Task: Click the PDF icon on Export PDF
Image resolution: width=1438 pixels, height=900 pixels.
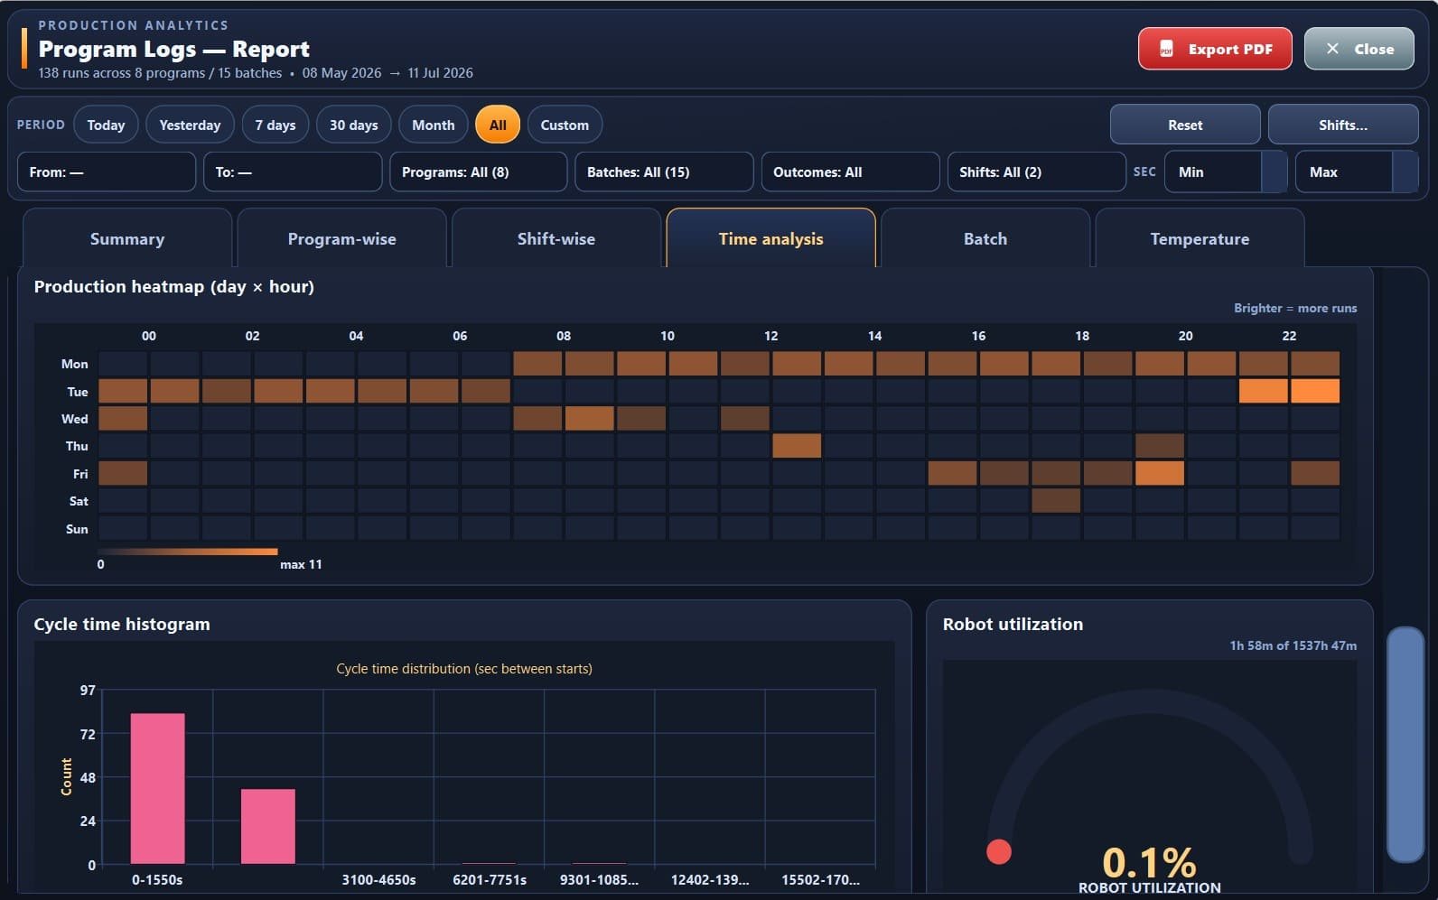Action: 1166,49
